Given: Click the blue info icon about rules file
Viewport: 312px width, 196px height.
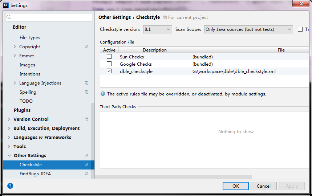Looking at the screenshot, I should point(103,94).
